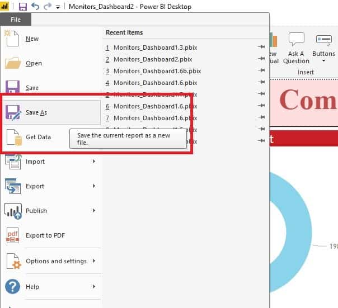Open the Buttons dropdown arrow

[x=323, y=61]
